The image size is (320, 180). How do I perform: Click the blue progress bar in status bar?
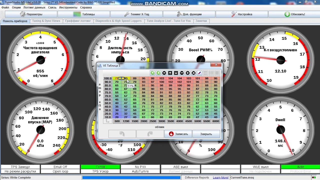131,177
